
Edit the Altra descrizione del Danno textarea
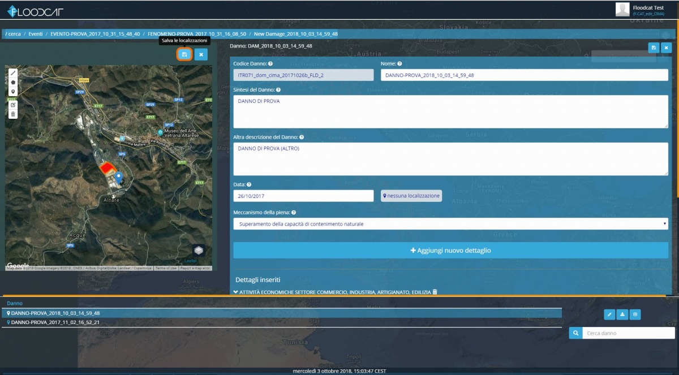(450, 159)
